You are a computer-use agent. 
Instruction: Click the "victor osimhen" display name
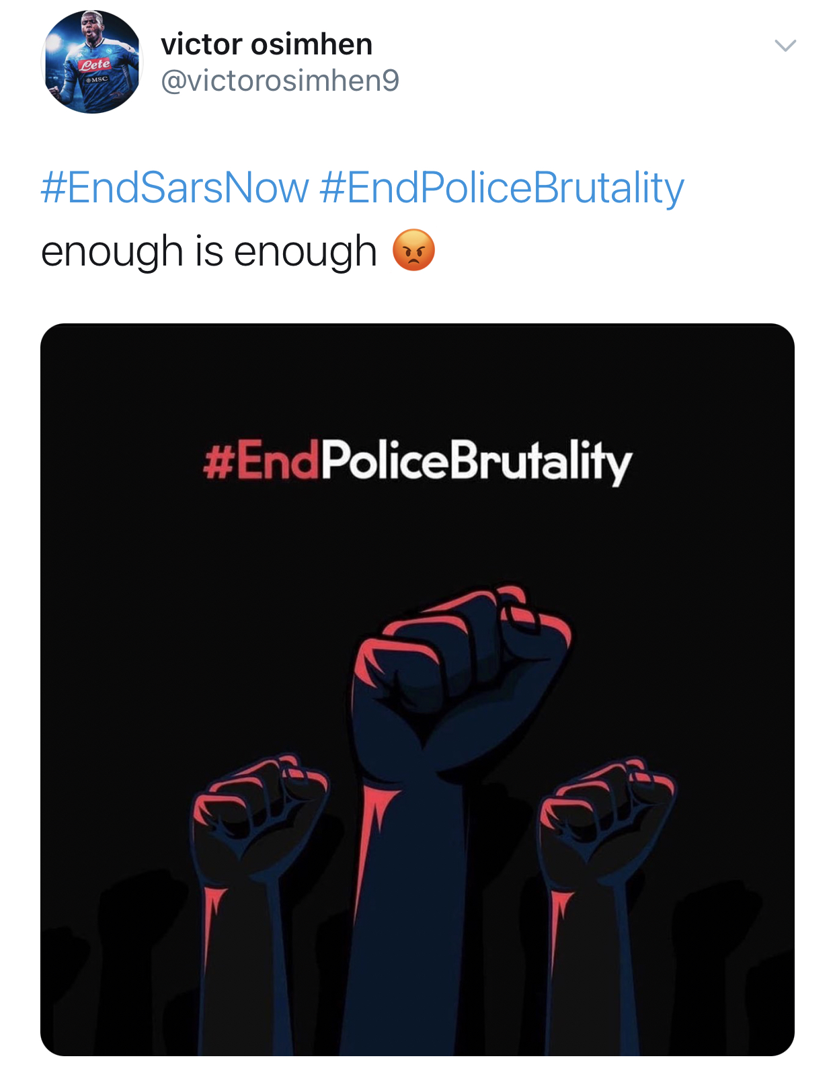pyautogui.click(x=266, y=44)
